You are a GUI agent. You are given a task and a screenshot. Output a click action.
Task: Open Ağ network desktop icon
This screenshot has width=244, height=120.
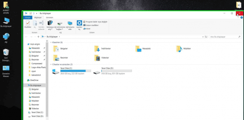point(6,38)
